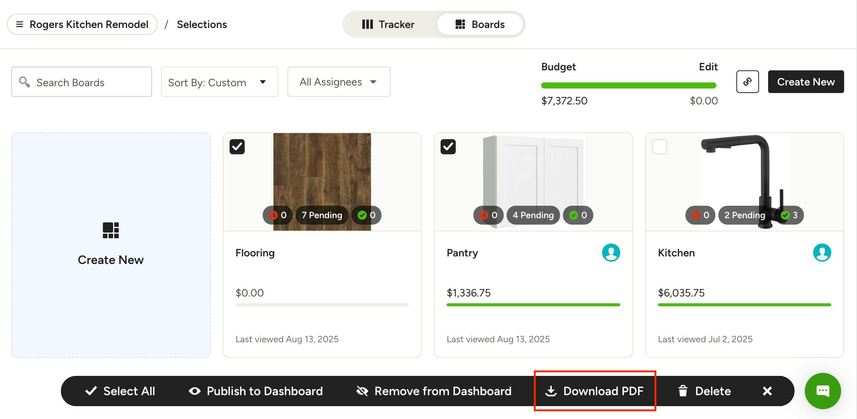
Task: Click Edit next to Budget
Action: tap(708, 67)
